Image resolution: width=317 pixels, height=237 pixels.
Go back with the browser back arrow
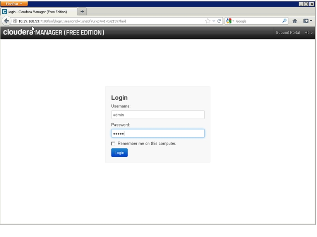[x=7, y=21]
